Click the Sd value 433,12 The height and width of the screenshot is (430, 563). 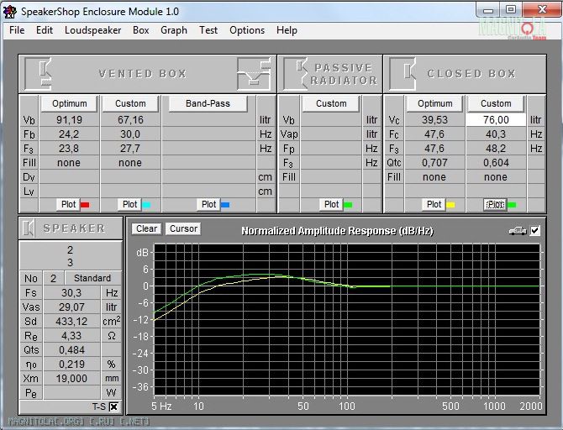[x=71, y=322]
